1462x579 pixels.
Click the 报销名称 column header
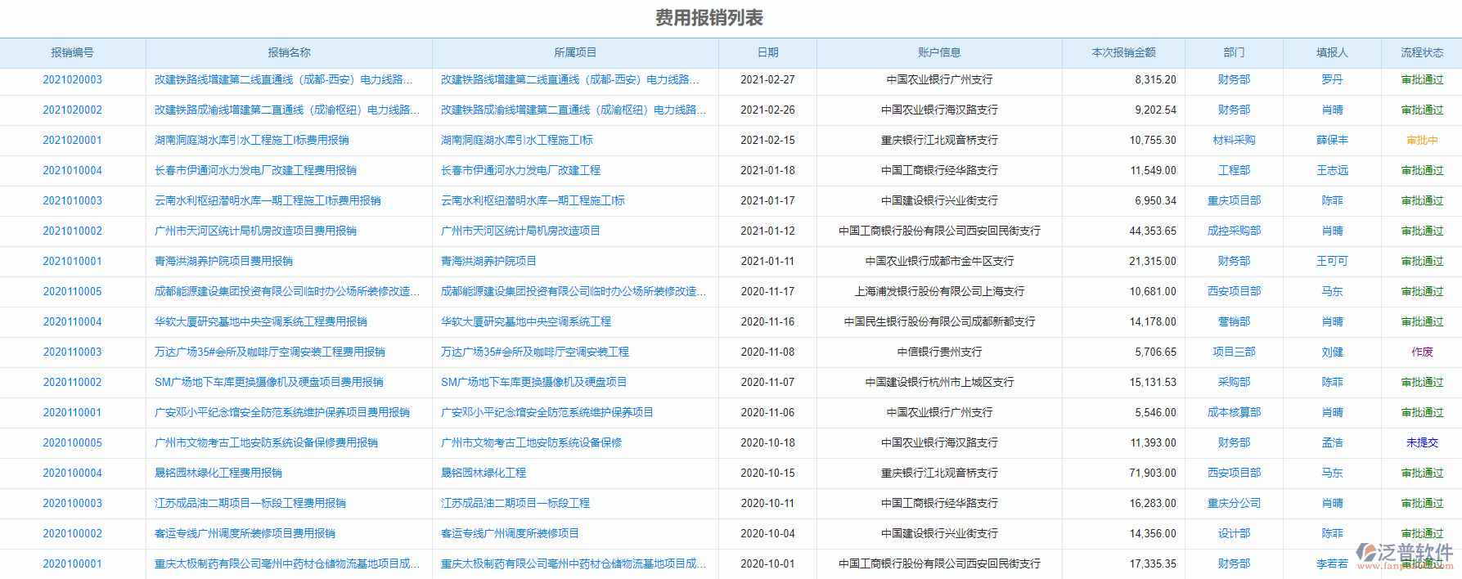(x=289, y=52)
